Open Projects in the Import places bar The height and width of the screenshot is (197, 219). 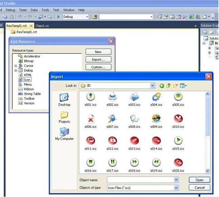point(64,117)
